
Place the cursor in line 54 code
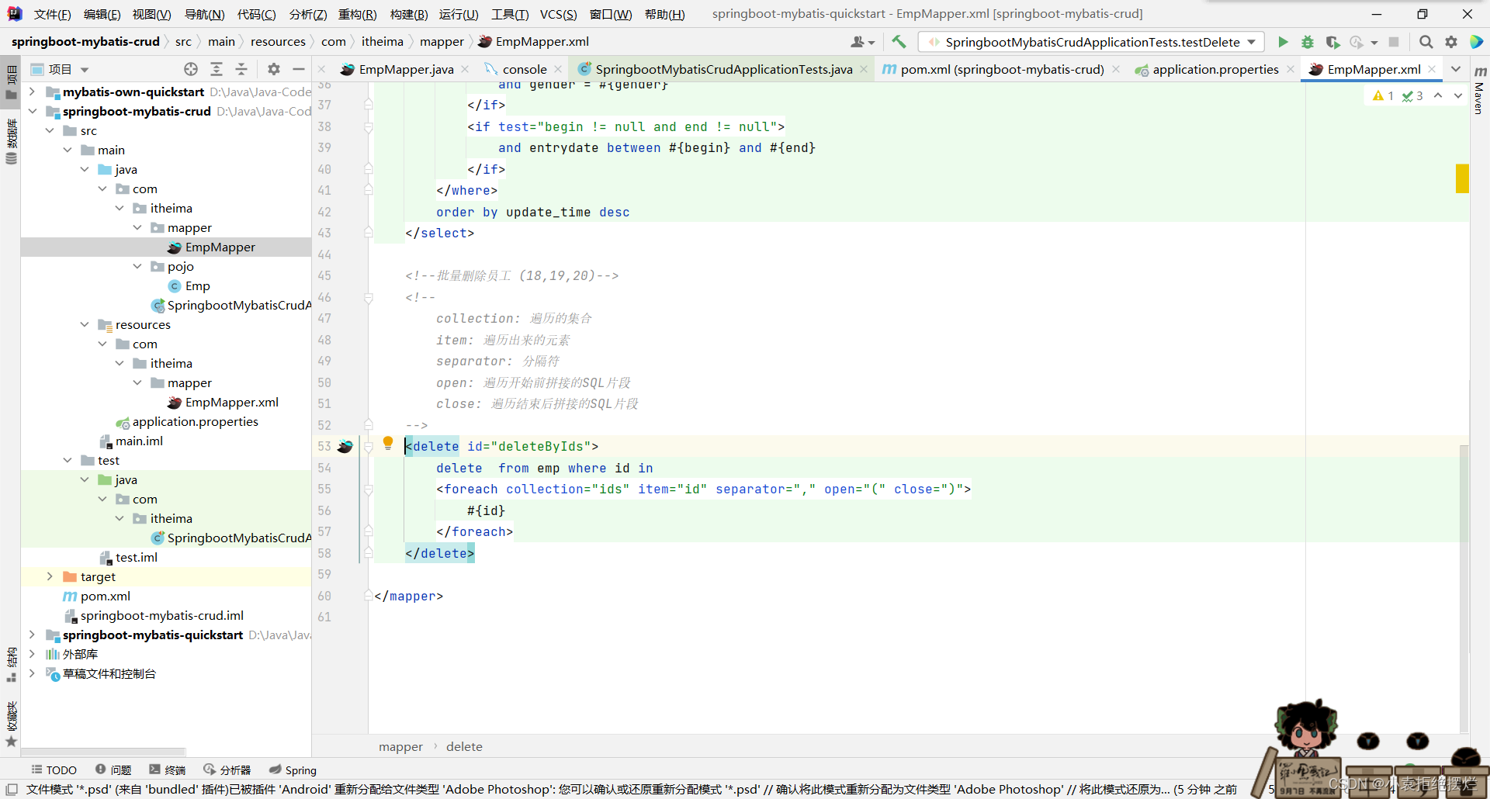coord(544,468)
